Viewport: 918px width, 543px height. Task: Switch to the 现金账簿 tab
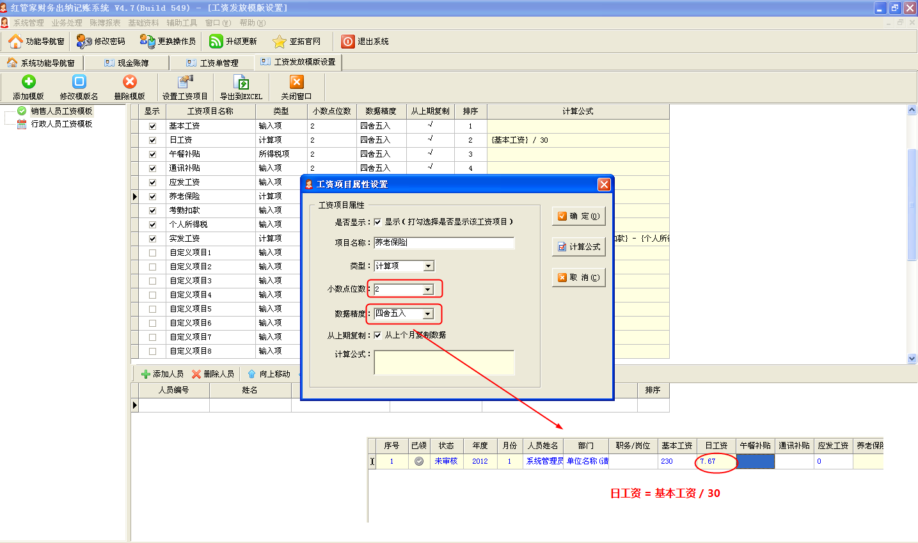(x=127, y=63)
